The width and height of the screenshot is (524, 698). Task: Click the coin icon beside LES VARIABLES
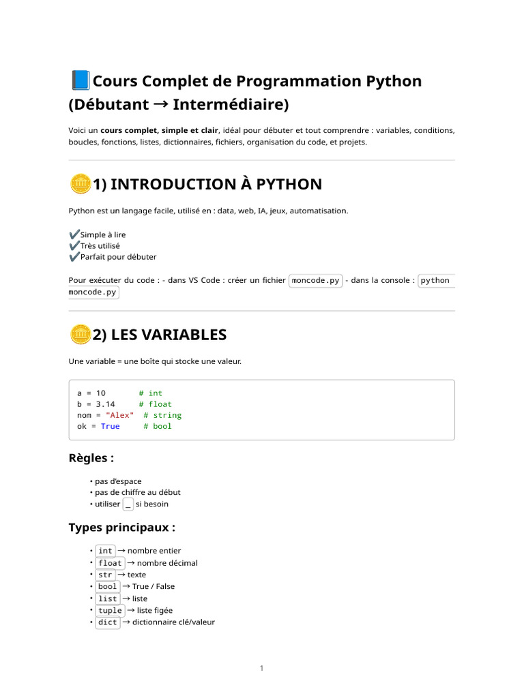81,334
